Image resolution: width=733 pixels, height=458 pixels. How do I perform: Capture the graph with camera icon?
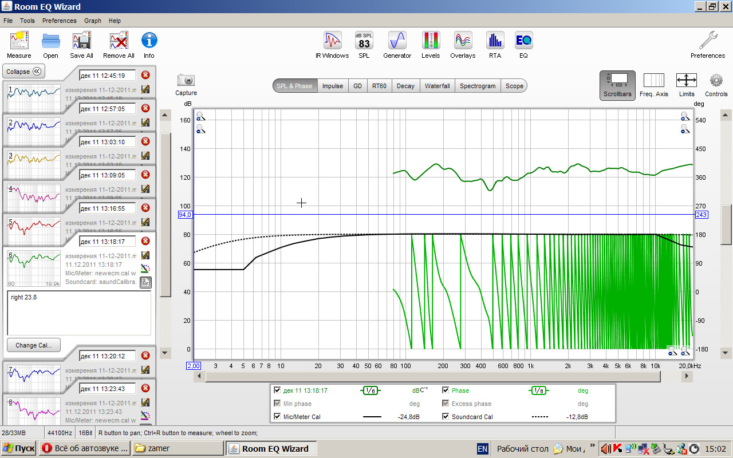186,81
